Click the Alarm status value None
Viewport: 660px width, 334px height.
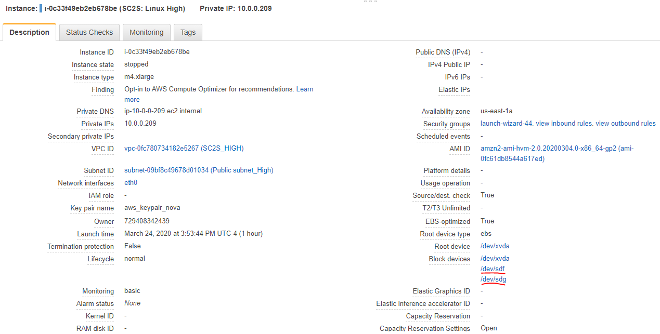pyautogui.click(x=133, y=303)
